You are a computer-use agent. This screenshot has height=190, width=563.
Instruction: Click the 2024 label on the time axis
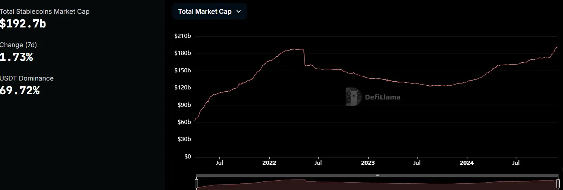click(467, 163)
